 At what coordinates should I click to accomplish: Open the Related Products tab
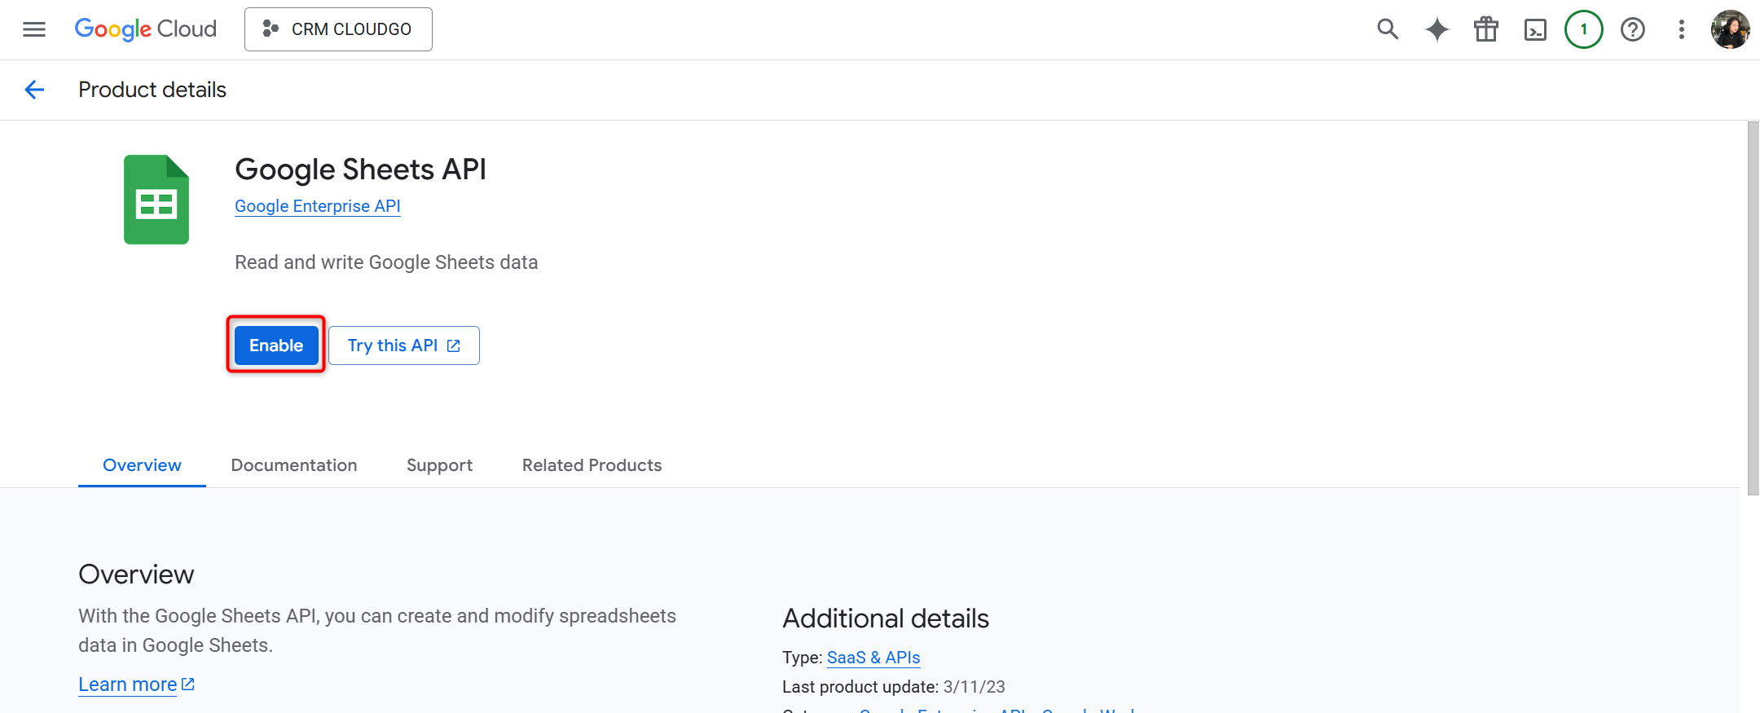tap(592, 465)
